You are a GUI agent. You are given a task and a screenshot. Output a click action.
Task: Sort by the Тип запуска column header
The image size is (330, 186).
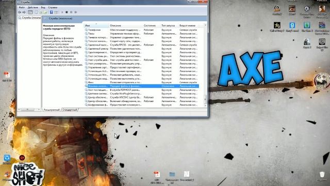[x=170, y=25]
